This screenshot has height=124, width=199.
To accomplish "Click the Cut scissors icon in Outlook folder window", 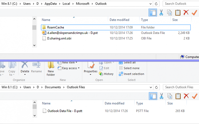I will tap(161, 12).
